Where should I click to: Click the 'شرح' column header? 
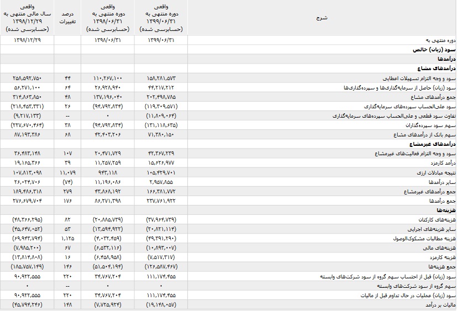point(322,18)
